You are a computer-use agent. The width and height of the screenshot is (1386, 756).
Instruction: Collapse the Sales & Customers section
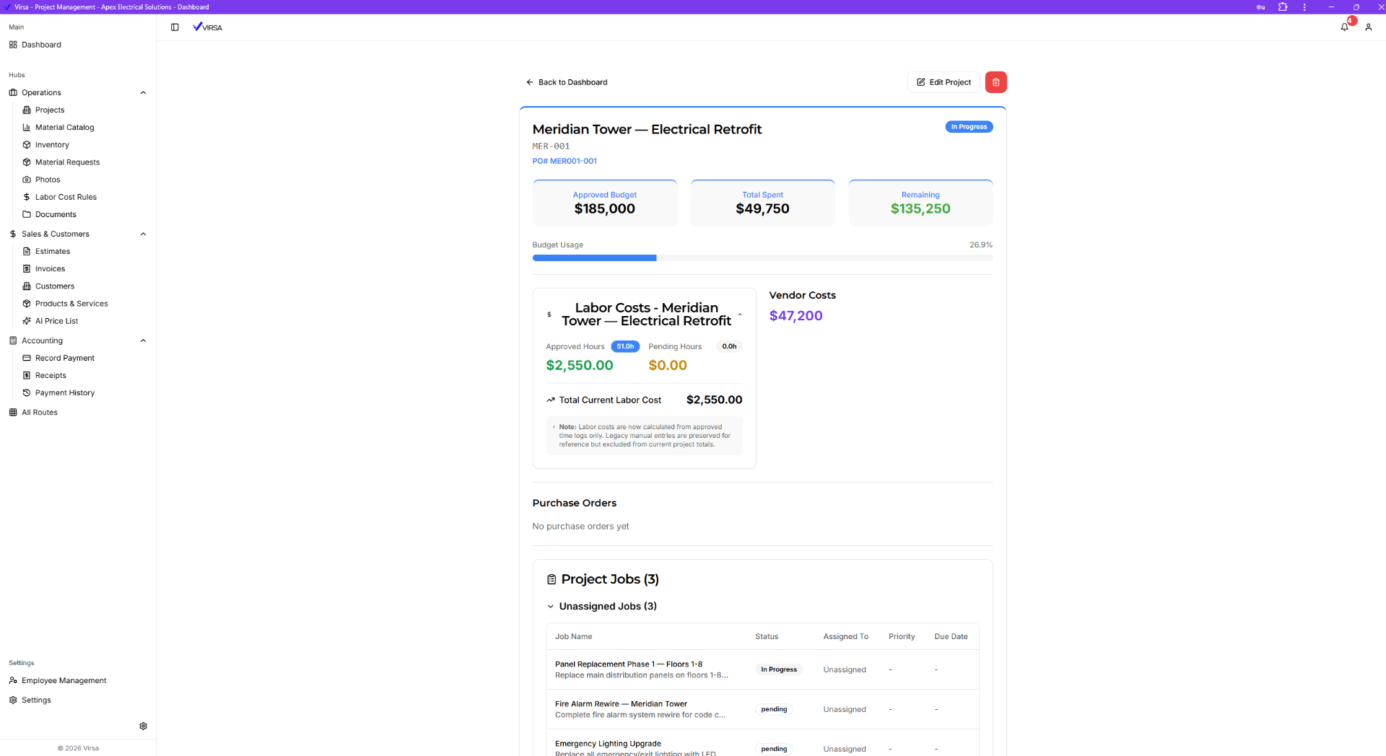point(143,234)
